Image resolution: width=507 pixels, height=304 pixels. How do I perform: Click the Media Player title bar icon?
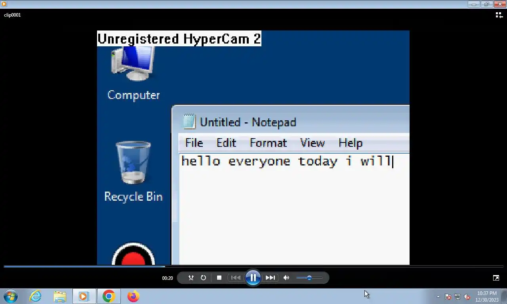[4, 4]
